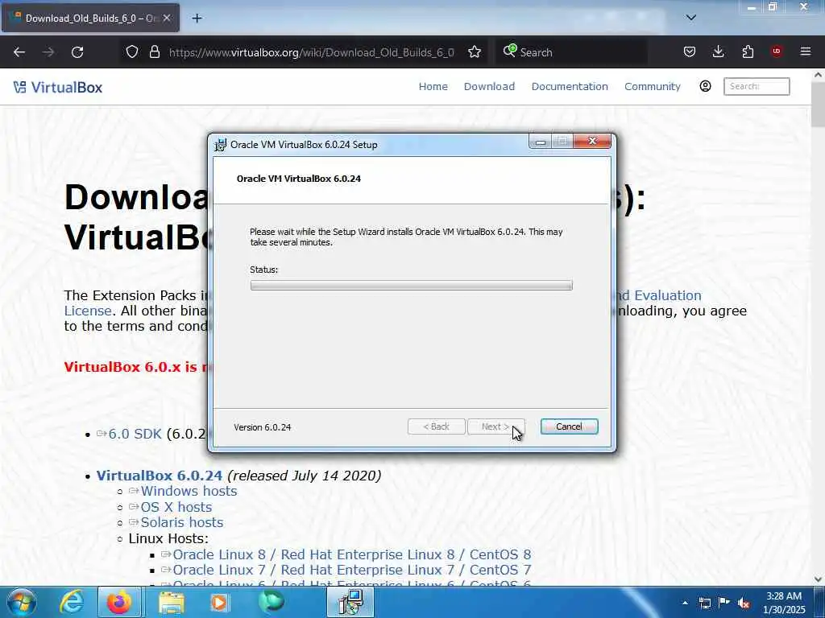Click the VirtualBox site logo

58,87
